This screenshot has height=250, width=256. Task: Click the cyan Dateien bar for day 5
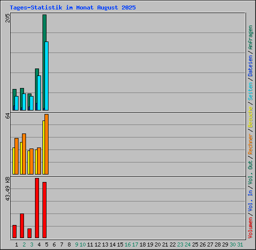[x=46, y=76]
